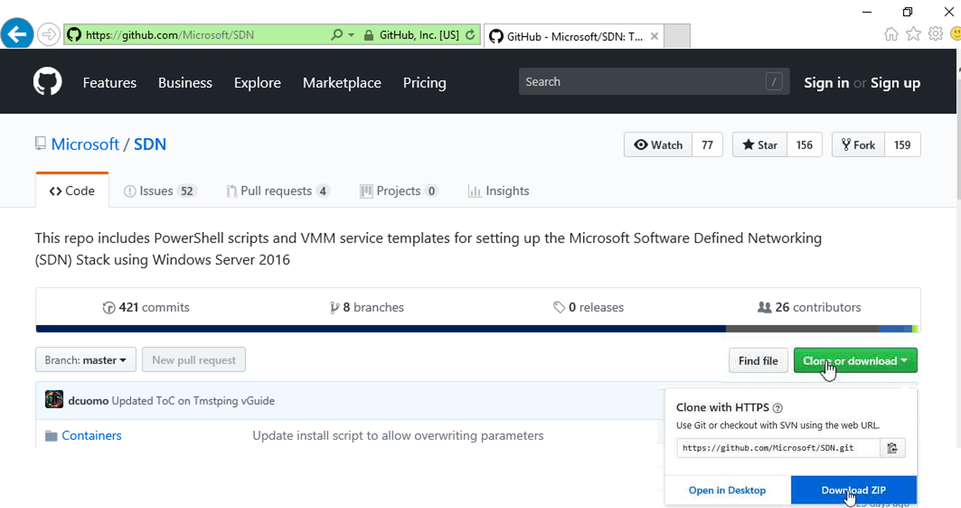Open the Marketplace navigation link

342,83
